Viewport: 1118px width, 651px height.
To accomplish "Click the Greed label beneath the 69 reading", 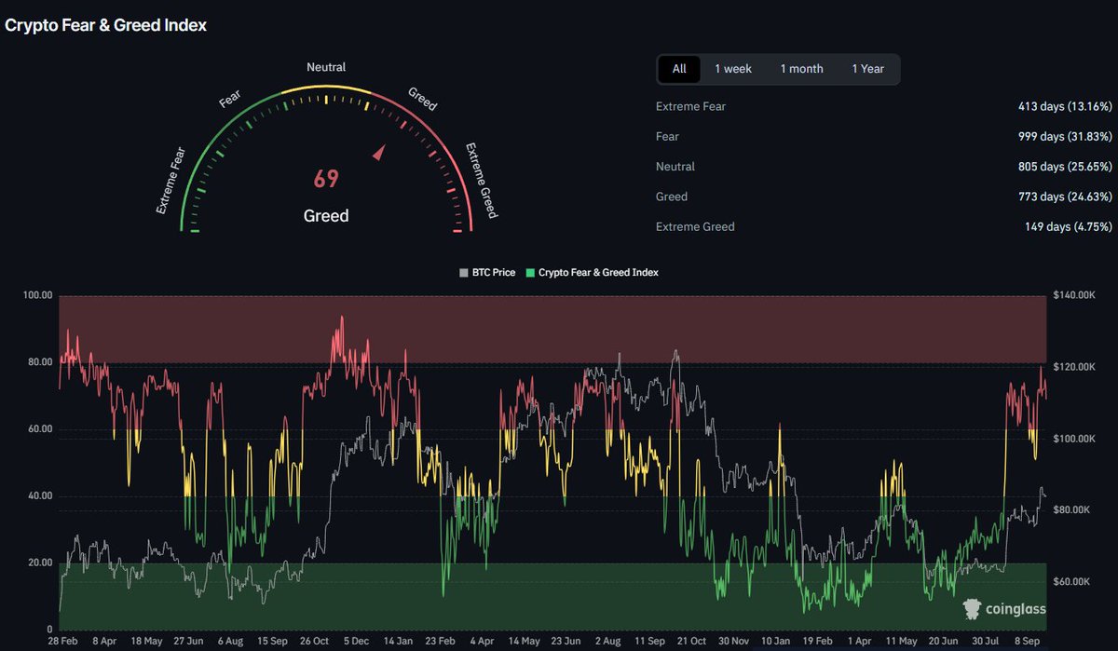I will tap(326, 216).
